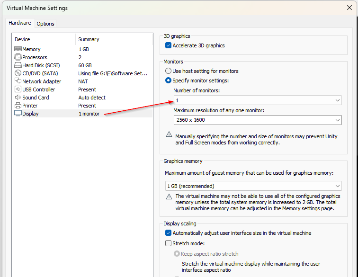The height and width of the screenshot is (277, 358).
Task: Toggle Accelerate 3D graphics checkbox
Action: coord(168,45)
